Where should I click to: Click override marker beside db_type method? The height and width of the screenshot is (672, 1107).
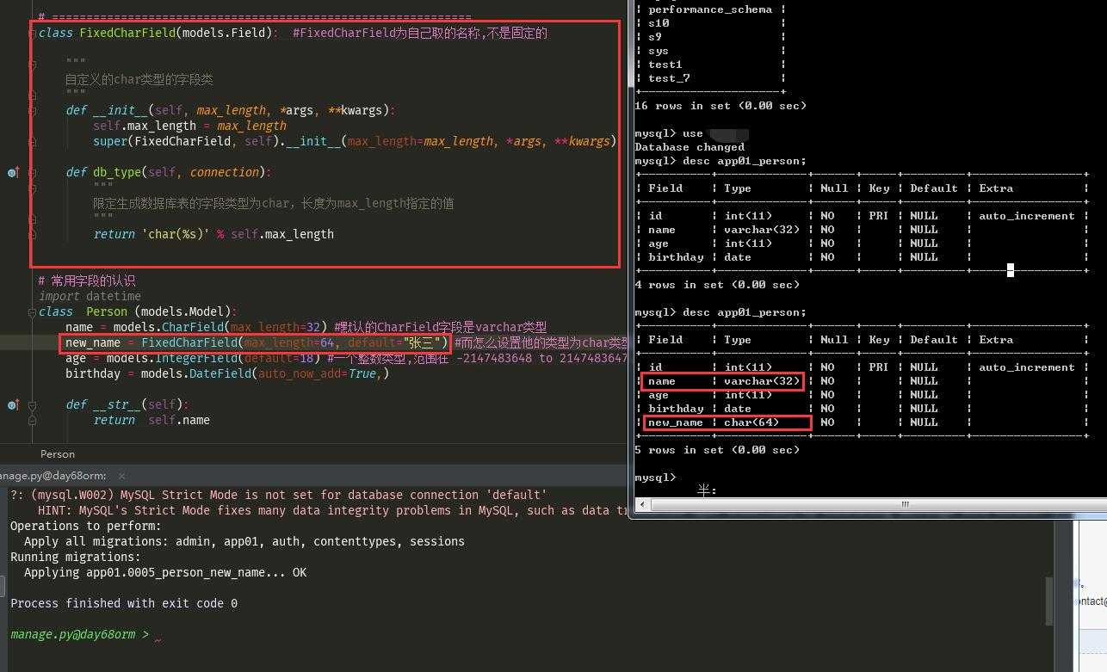click(x=12, y=173)
